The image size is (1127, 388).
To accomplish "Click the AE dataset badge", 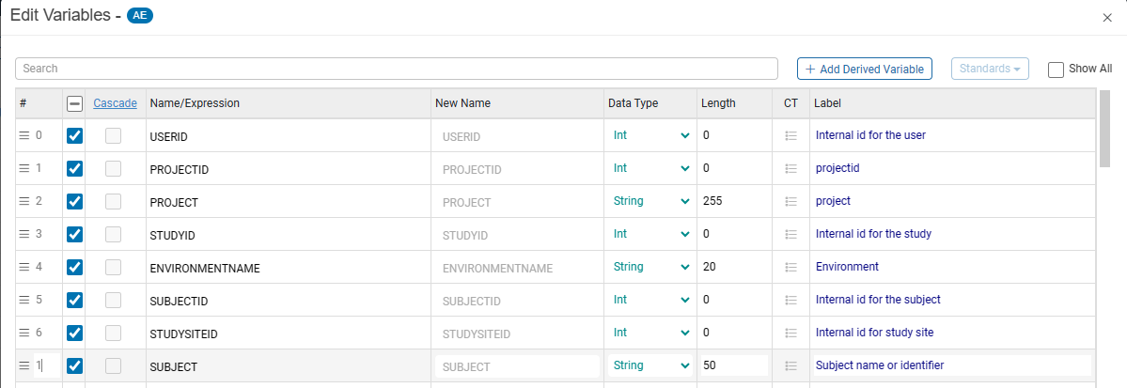I will coord(140,15).
